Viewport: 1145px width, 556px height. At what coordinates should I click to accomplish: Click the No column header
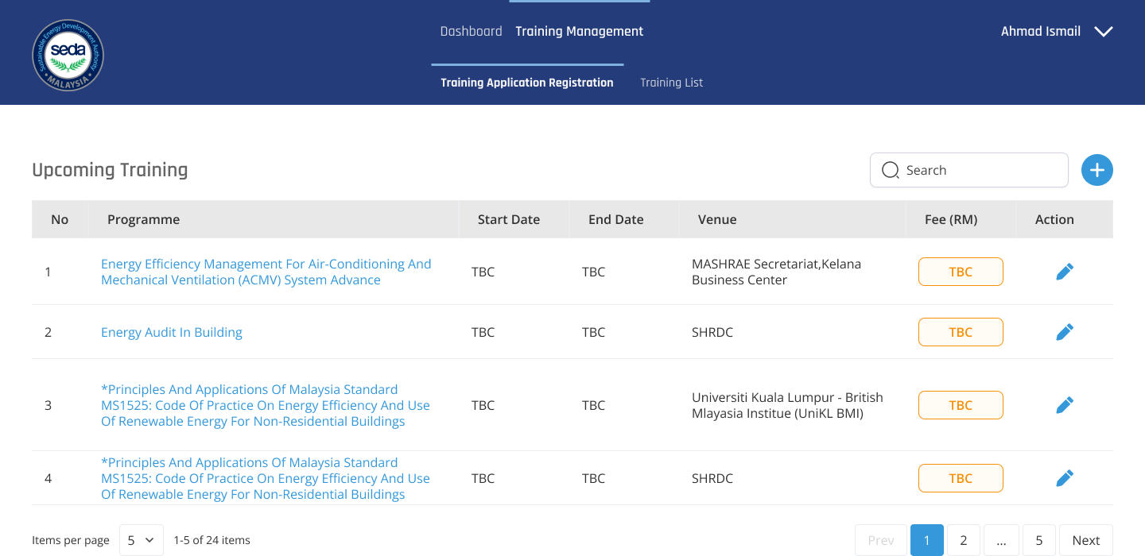pos(60,219)
